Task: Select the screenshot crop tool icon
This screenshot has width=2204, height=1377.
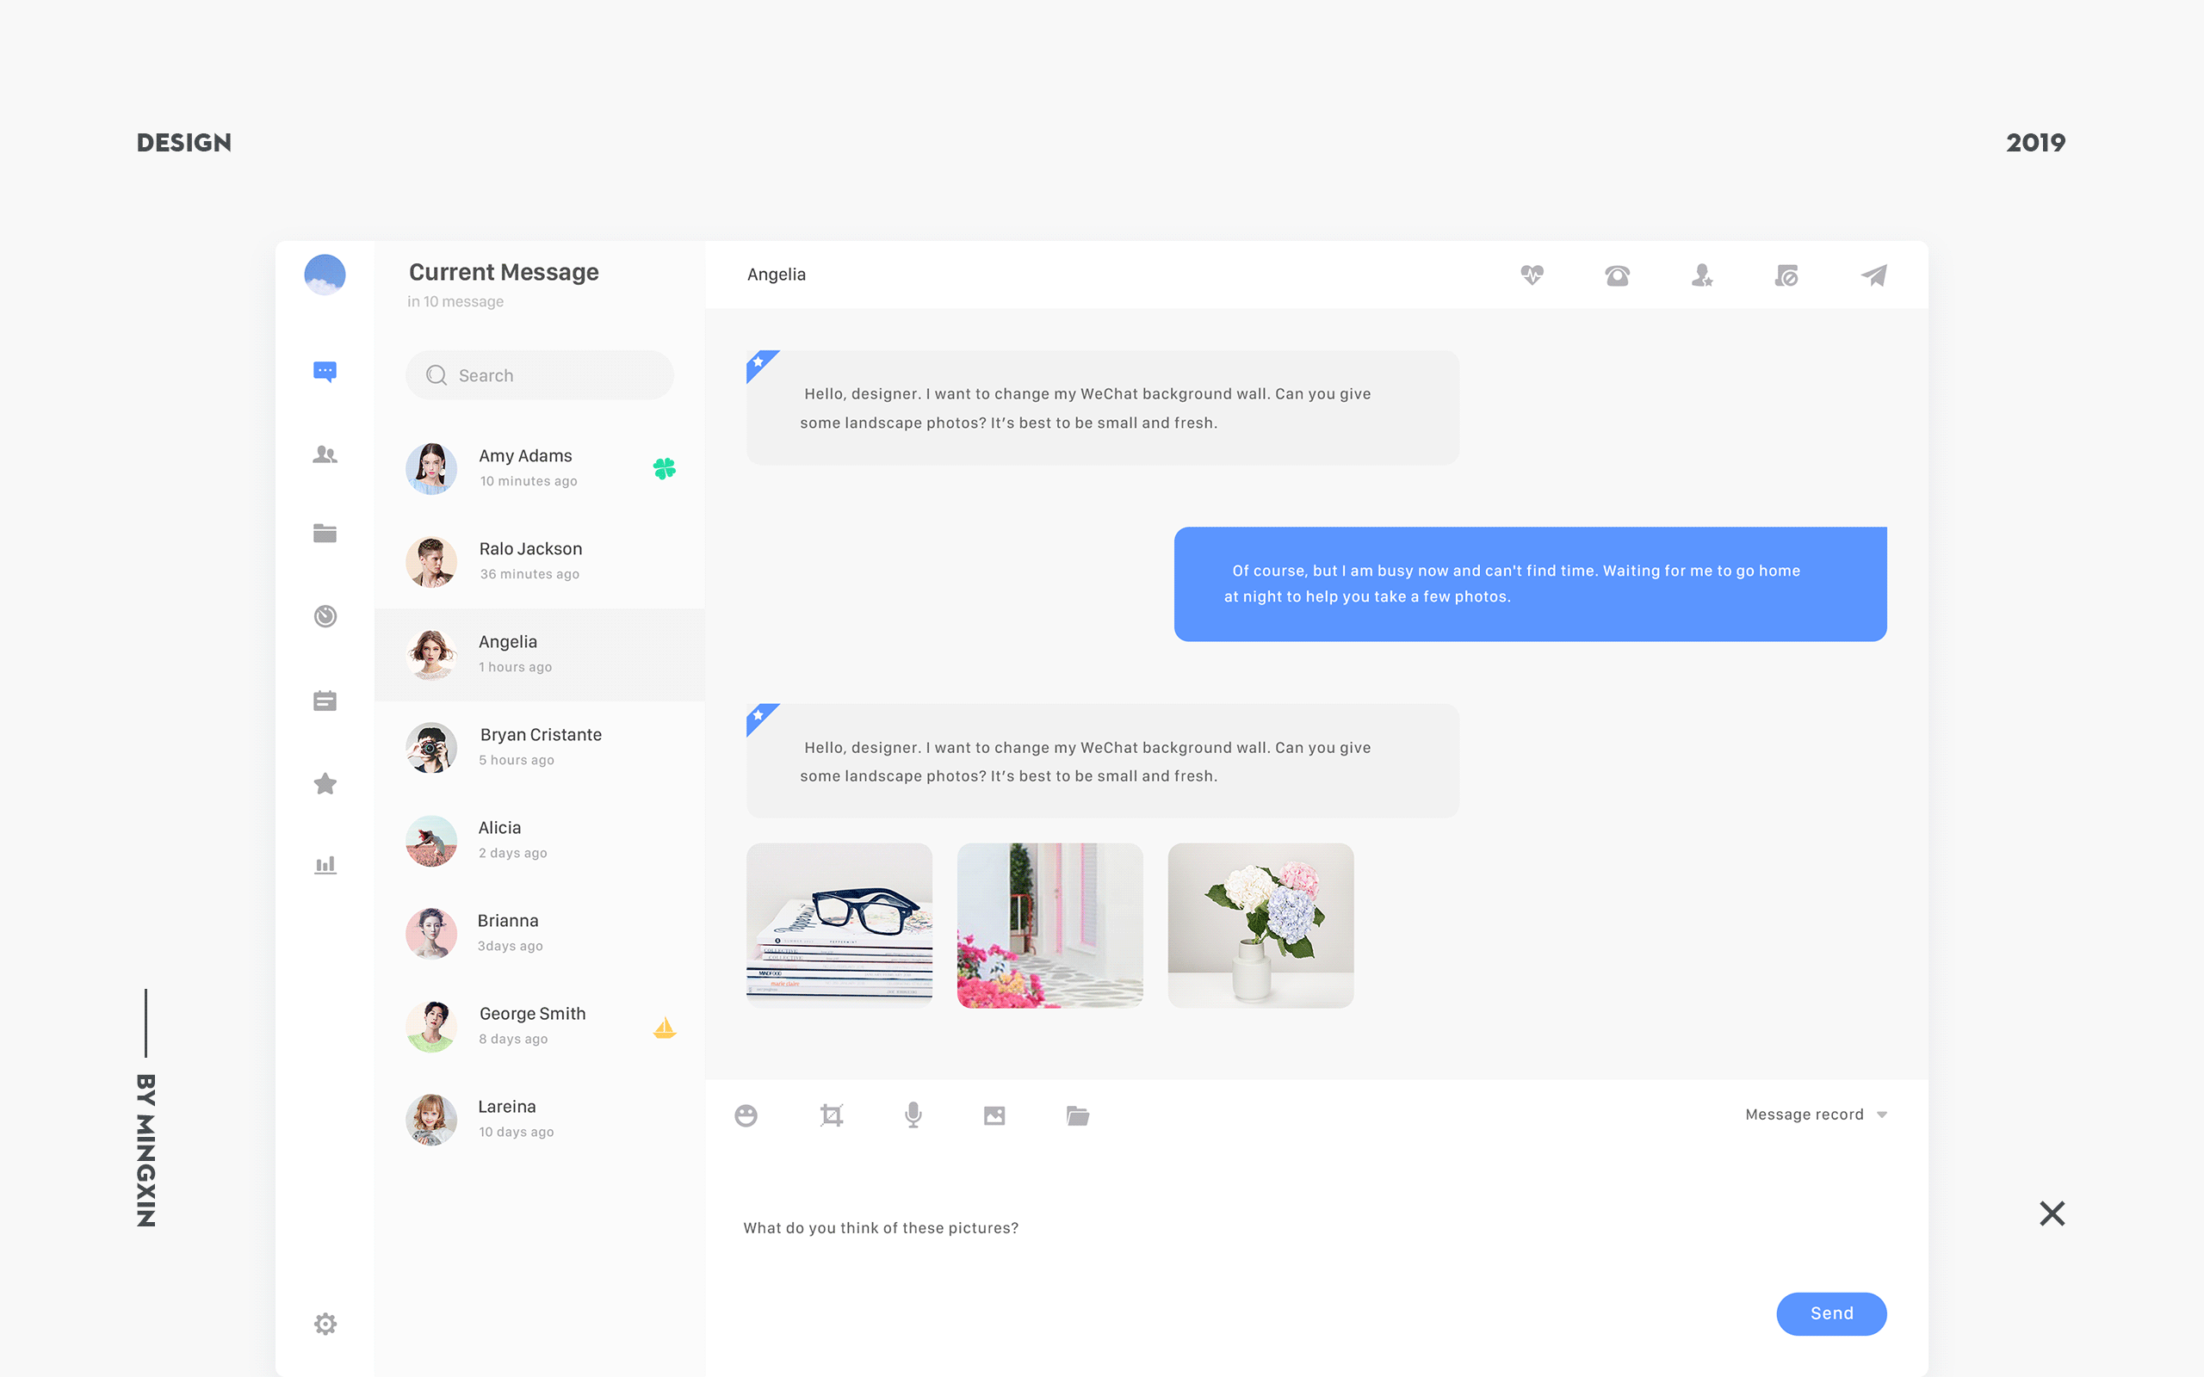Action: point(831,1115)
